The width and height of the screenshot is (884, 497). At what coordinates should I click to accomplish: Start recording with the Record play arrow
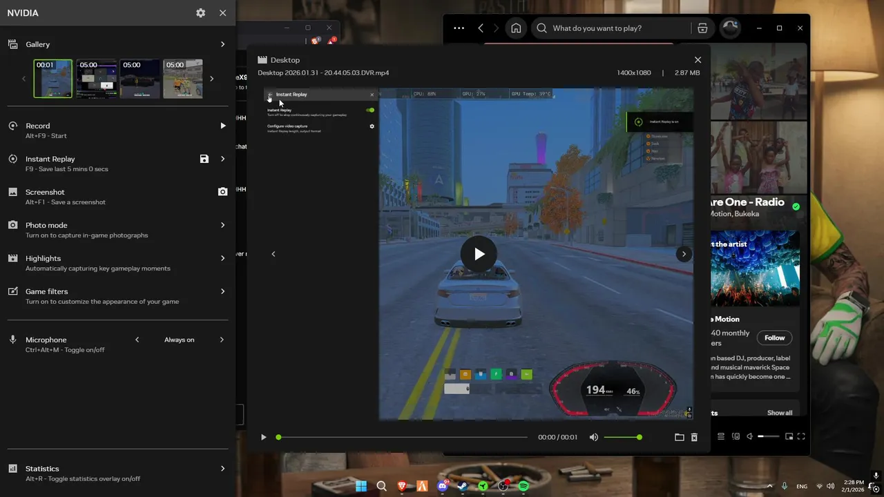click(x=222, y=126)
